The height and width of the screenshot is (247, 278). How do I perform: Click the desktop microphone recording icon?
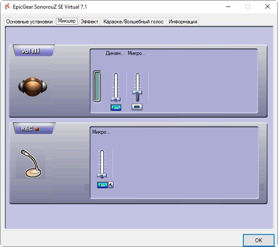coord(31,164)
